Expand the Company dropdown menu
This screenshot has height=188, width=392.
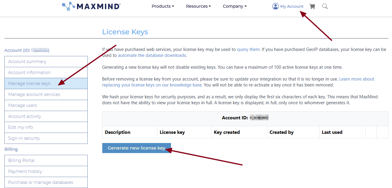tap(235, 6)
